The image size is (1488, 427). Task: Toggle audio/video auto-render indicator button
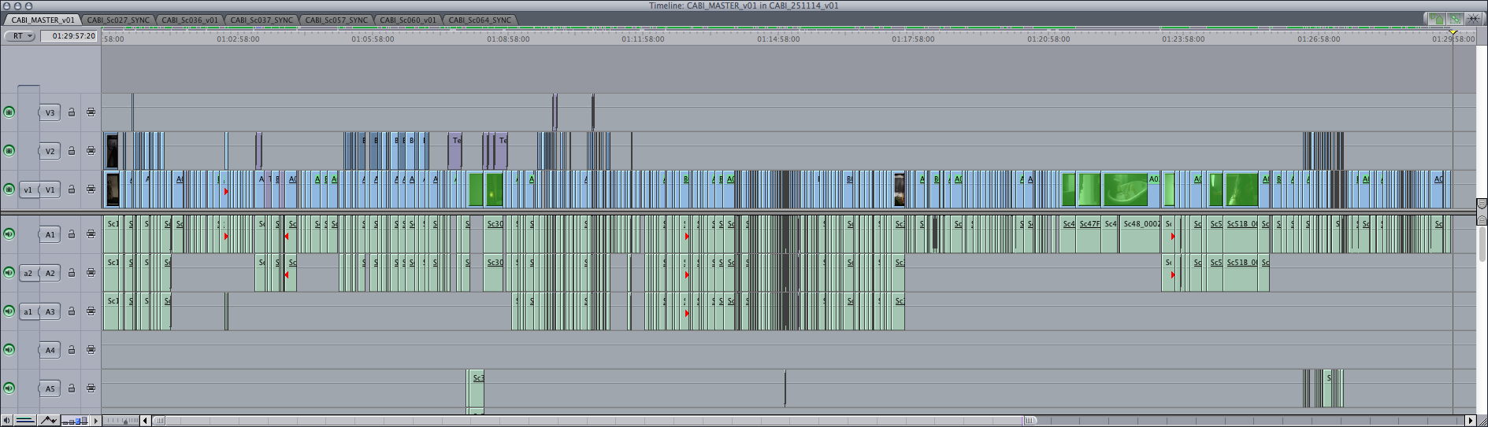pyautogui.click(x=1437, y=18)
